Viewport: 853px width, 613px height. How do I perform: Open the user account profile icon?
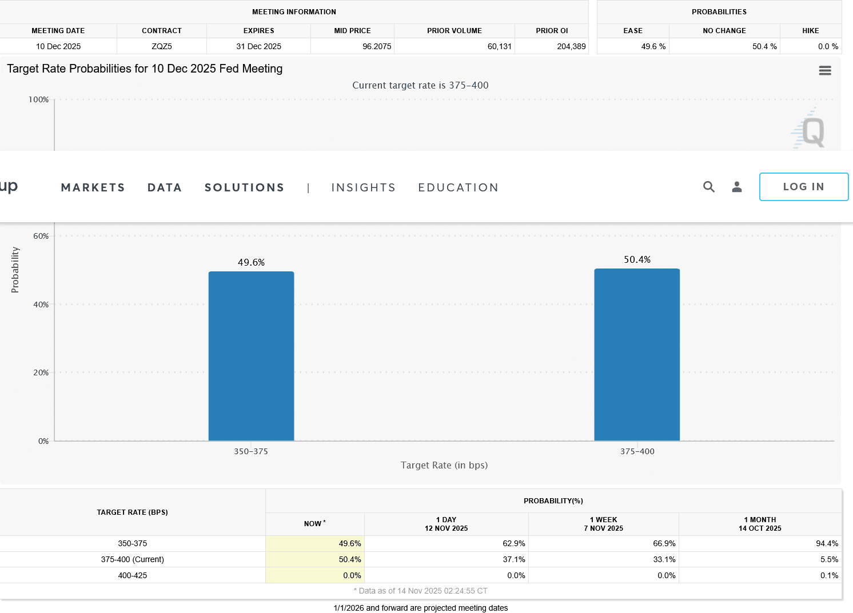point(736,186)
